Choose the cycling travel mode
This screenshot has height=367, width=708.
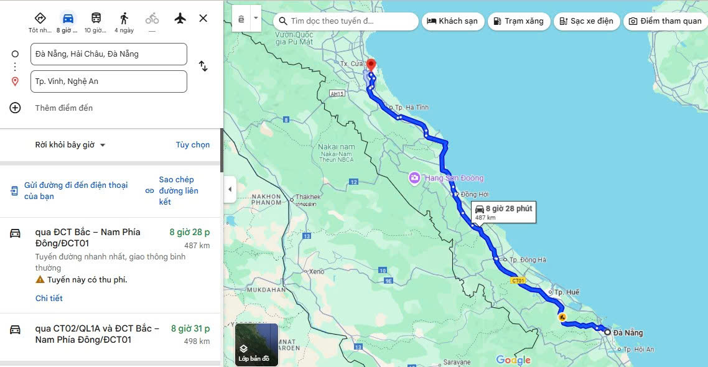(152, 19)
